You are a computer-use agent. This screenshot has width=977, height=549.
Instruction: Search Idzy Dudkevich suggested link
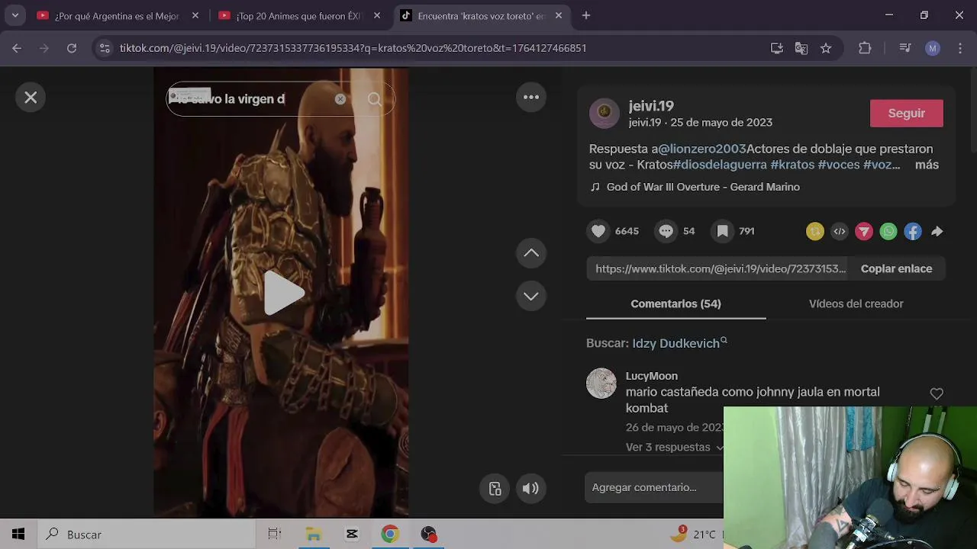[679, 343]
